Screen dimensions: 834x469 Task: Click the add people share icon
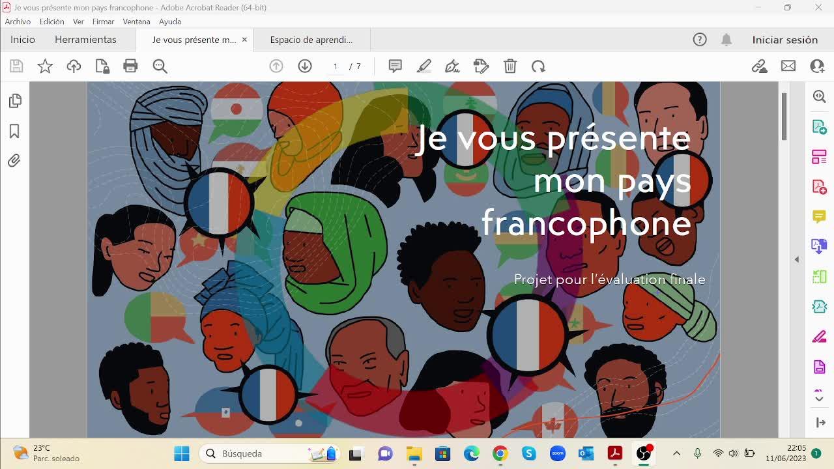pyautogui.click(x=817, y=66)
